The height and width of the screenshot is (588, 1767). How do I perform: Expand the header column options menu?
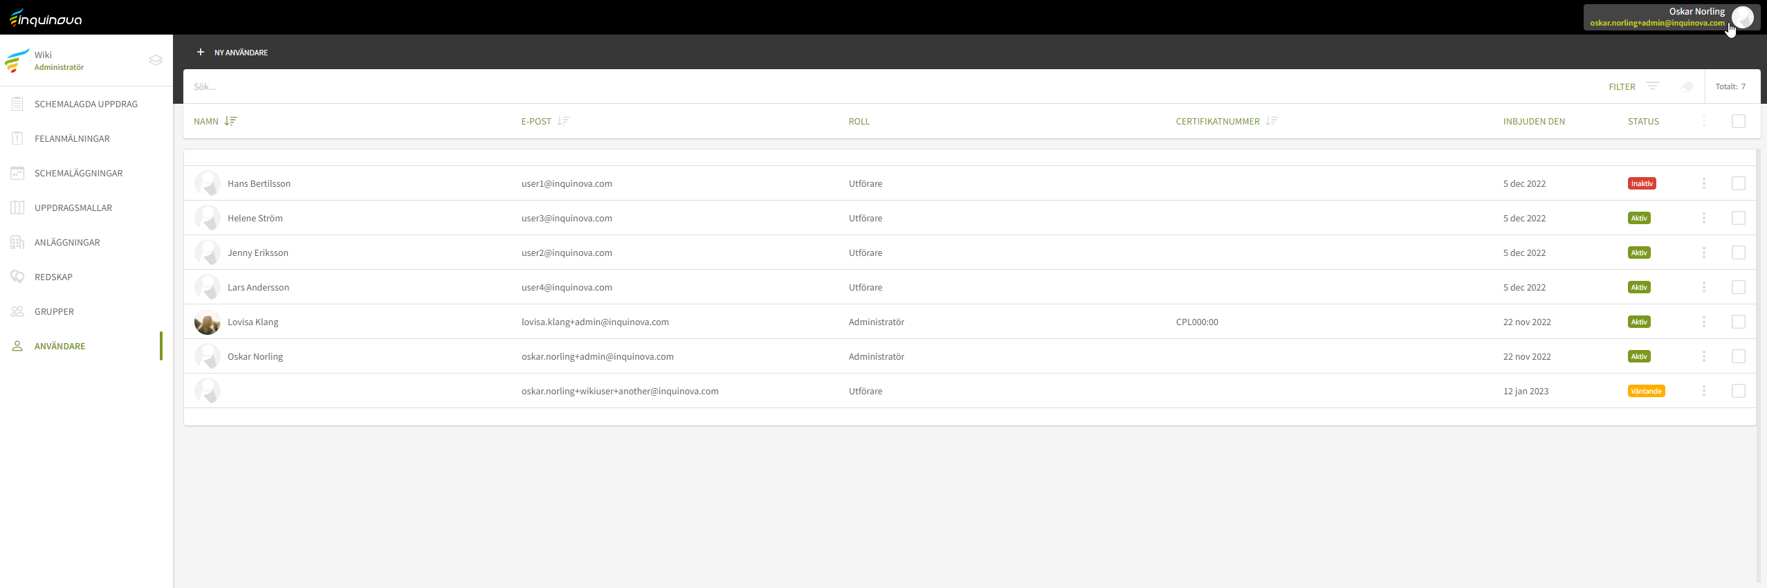point(1703,121)
